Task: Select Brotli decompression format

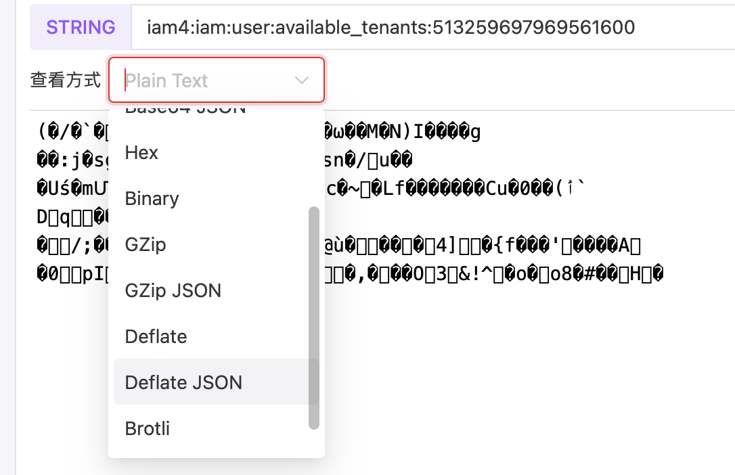Action: 146,428
